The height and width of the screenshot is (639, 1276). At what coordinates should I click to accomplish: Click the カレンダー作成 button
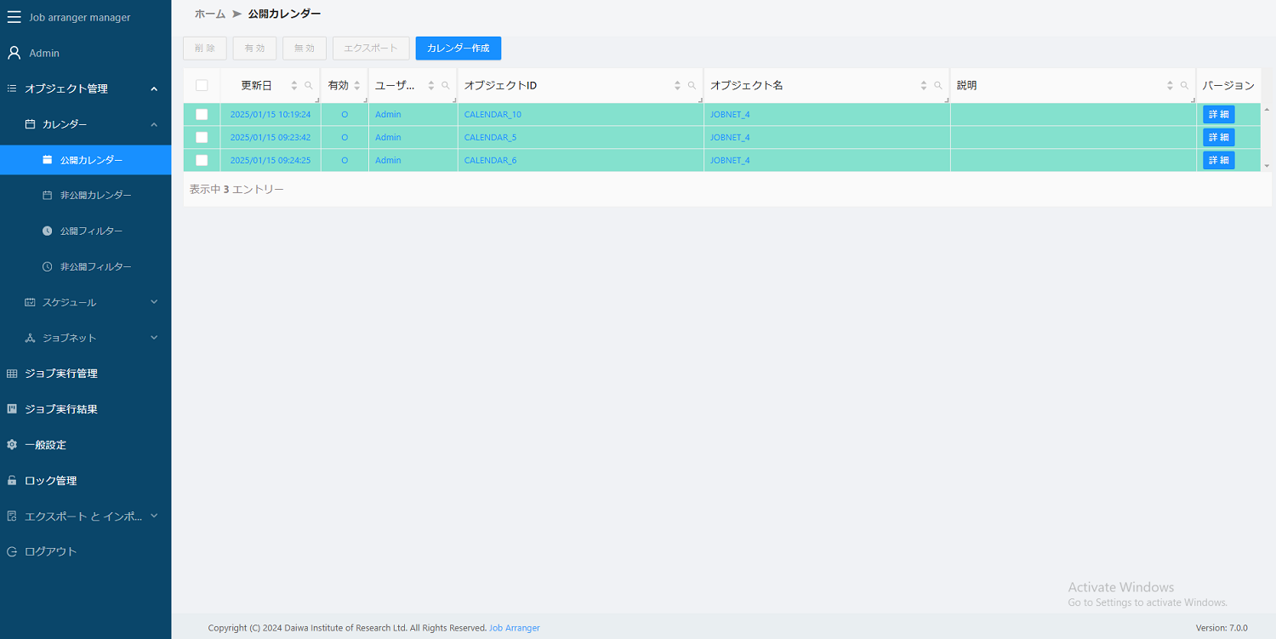coord(458,48)
